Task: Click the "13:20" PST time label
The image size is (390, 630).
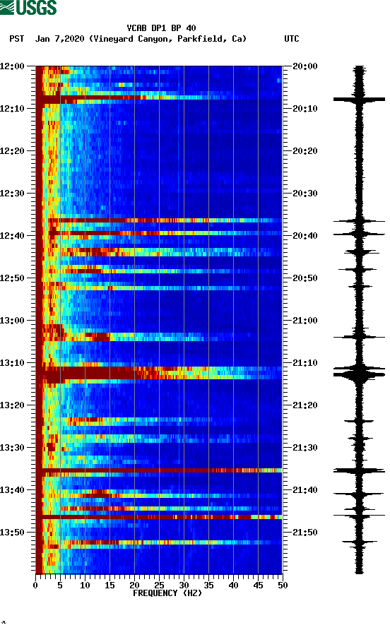Action: [12, 405]
